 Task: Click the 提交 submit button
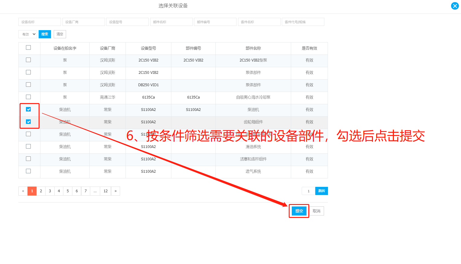299,211
